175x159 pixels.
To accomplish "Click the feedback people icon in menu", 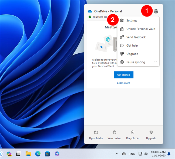I will [122, 37].
